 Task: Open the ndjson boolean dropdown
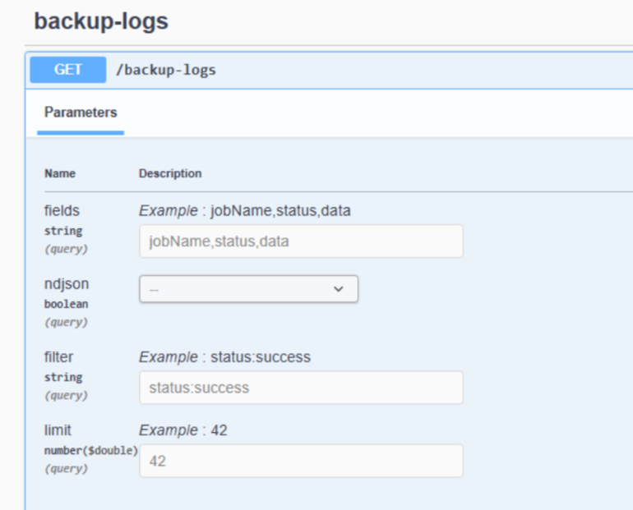248,289
